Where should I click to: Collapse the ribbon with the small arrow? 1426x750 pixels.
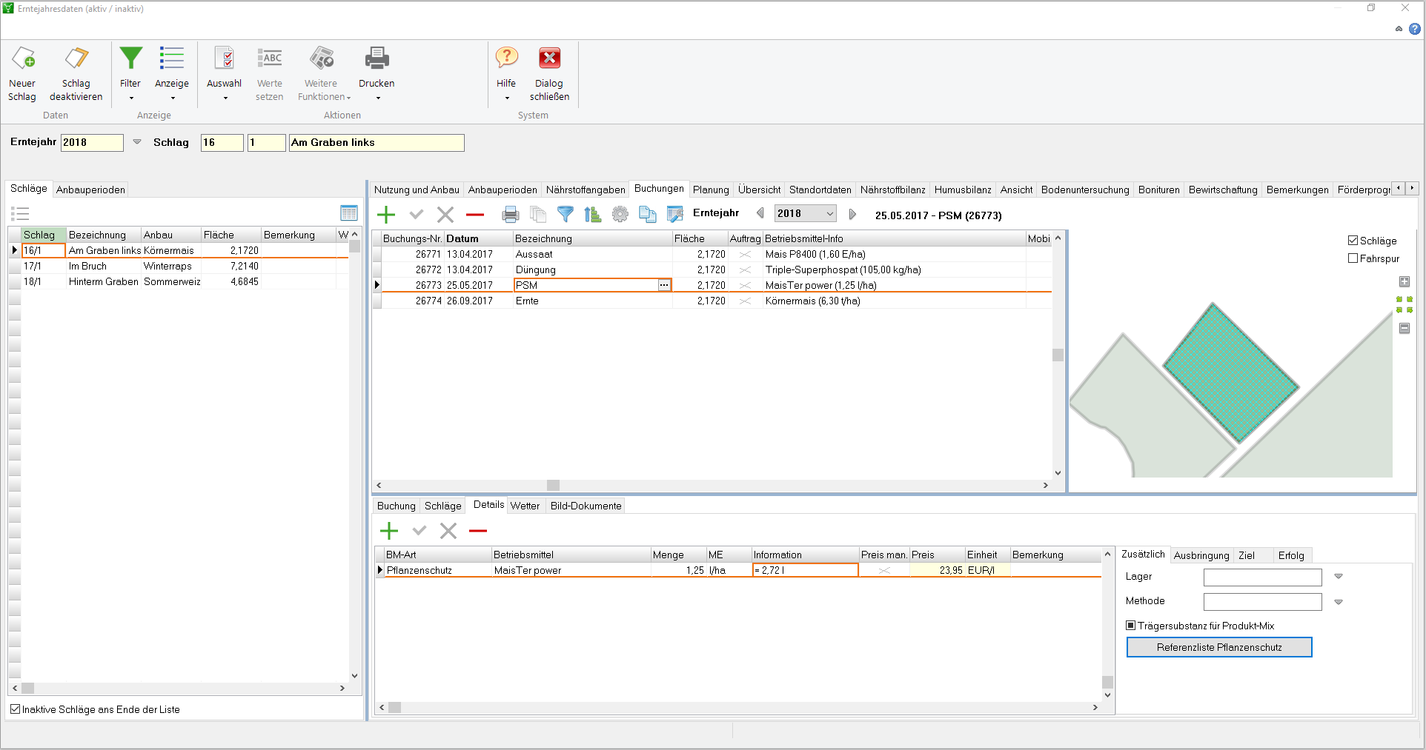(1399, 29)
